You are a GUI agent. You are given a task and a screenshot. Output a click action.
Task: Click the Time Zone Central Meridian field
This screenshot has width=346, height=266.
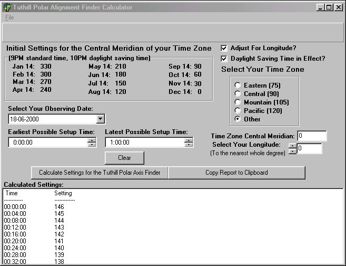(312, 136)
